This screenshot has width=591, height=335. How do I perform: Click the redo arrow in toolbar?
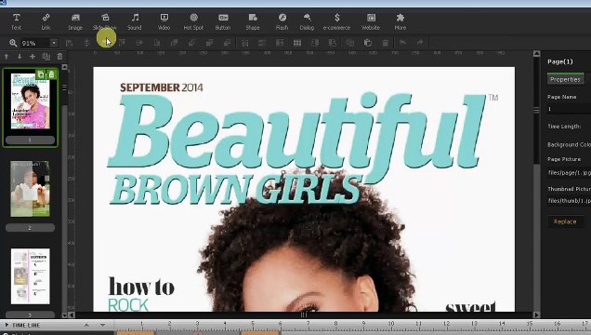(420, 43)
